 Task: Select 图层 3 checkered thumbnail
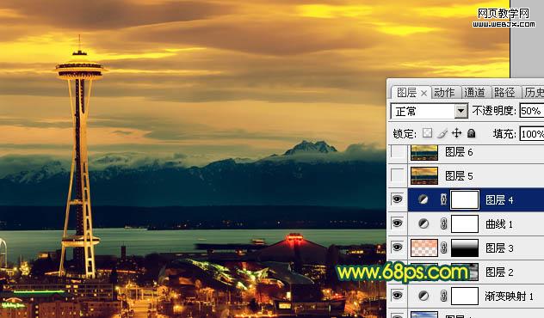pos(424,248)
